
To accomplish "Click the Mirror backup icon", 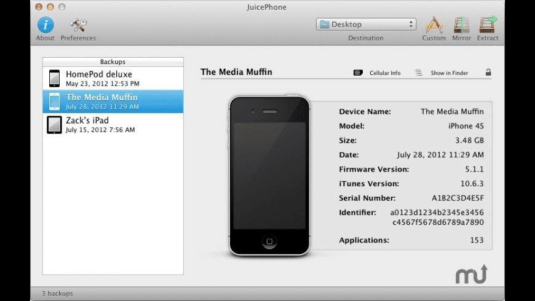I will (461, 25).
